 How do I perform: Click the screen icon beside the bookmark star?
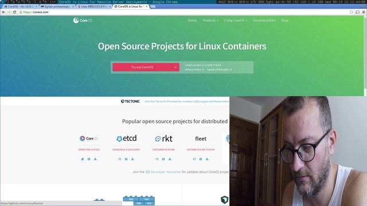pyautogui.click(x=357, y=12)
